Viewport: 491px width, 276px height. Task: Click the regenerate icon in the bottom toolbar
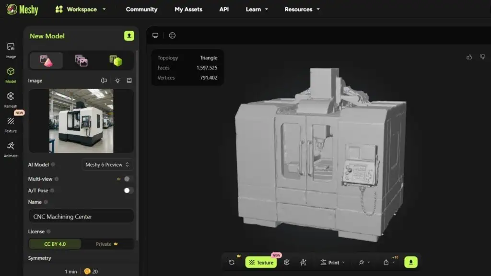(232, 262)
